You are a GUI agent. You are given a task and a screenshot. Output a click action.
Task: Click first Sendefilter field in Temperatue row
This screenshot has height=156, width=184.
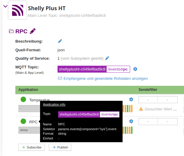tap(148, 100)
